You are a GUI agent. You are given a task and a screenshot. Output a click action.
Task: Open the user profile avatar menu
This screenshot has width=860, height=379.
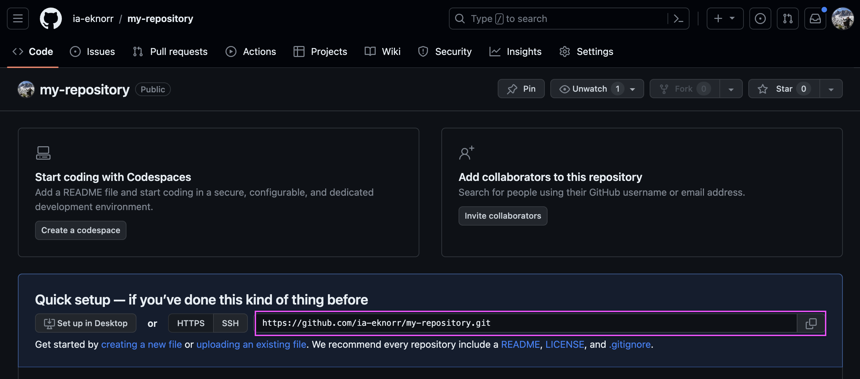[843, 19]
